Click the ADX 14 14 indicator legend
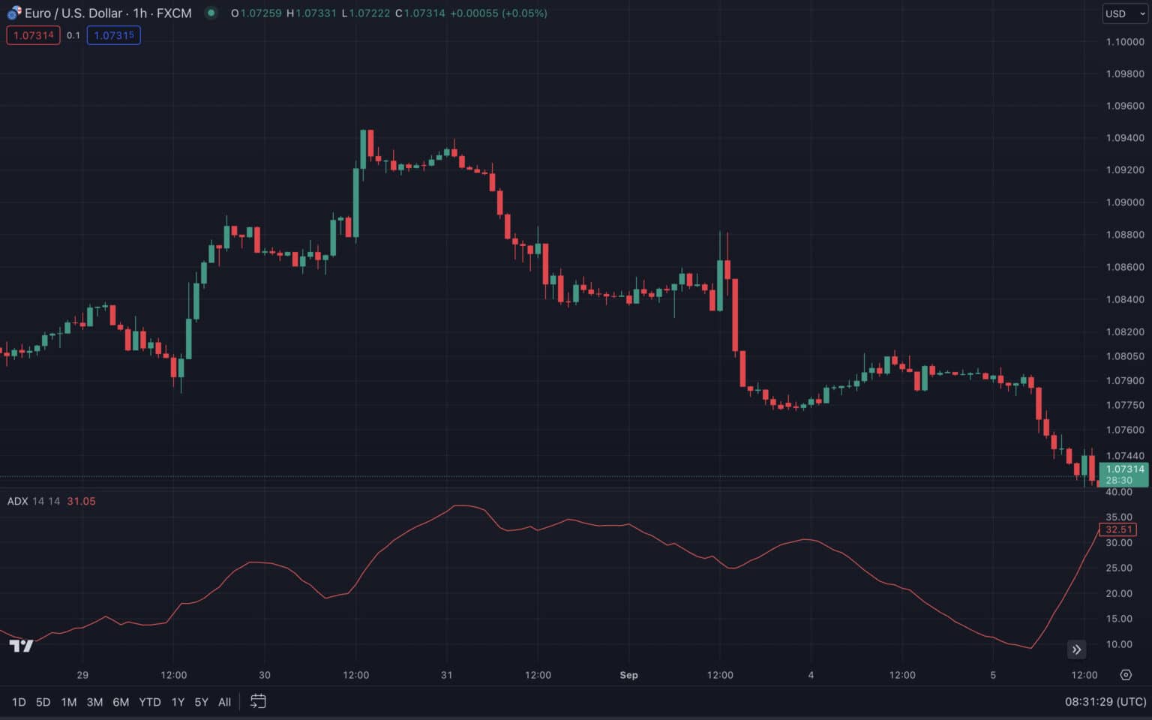Viewport: 1152px width, 720px height. (33, 501)
